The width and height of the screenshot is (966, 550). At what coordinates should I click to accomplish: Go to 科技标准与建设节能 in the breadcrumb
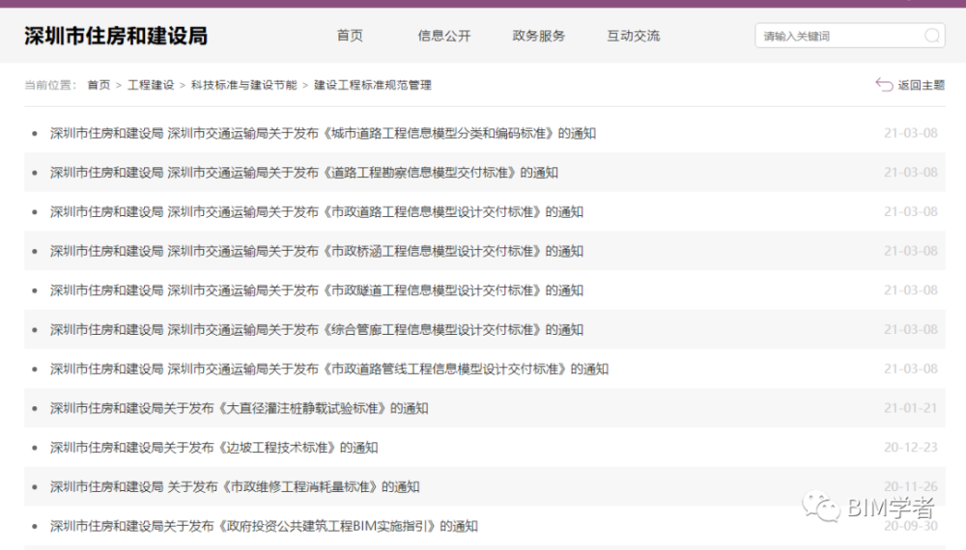click(x=244, y=85)
